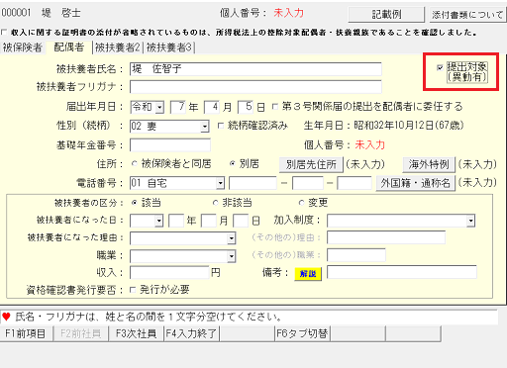Select the 配偶者 tab

(x=69, y=47)
